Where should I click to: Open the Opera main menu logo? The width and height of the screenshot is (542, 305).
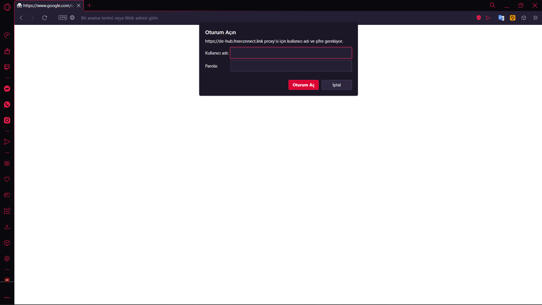tap(7, 7)
